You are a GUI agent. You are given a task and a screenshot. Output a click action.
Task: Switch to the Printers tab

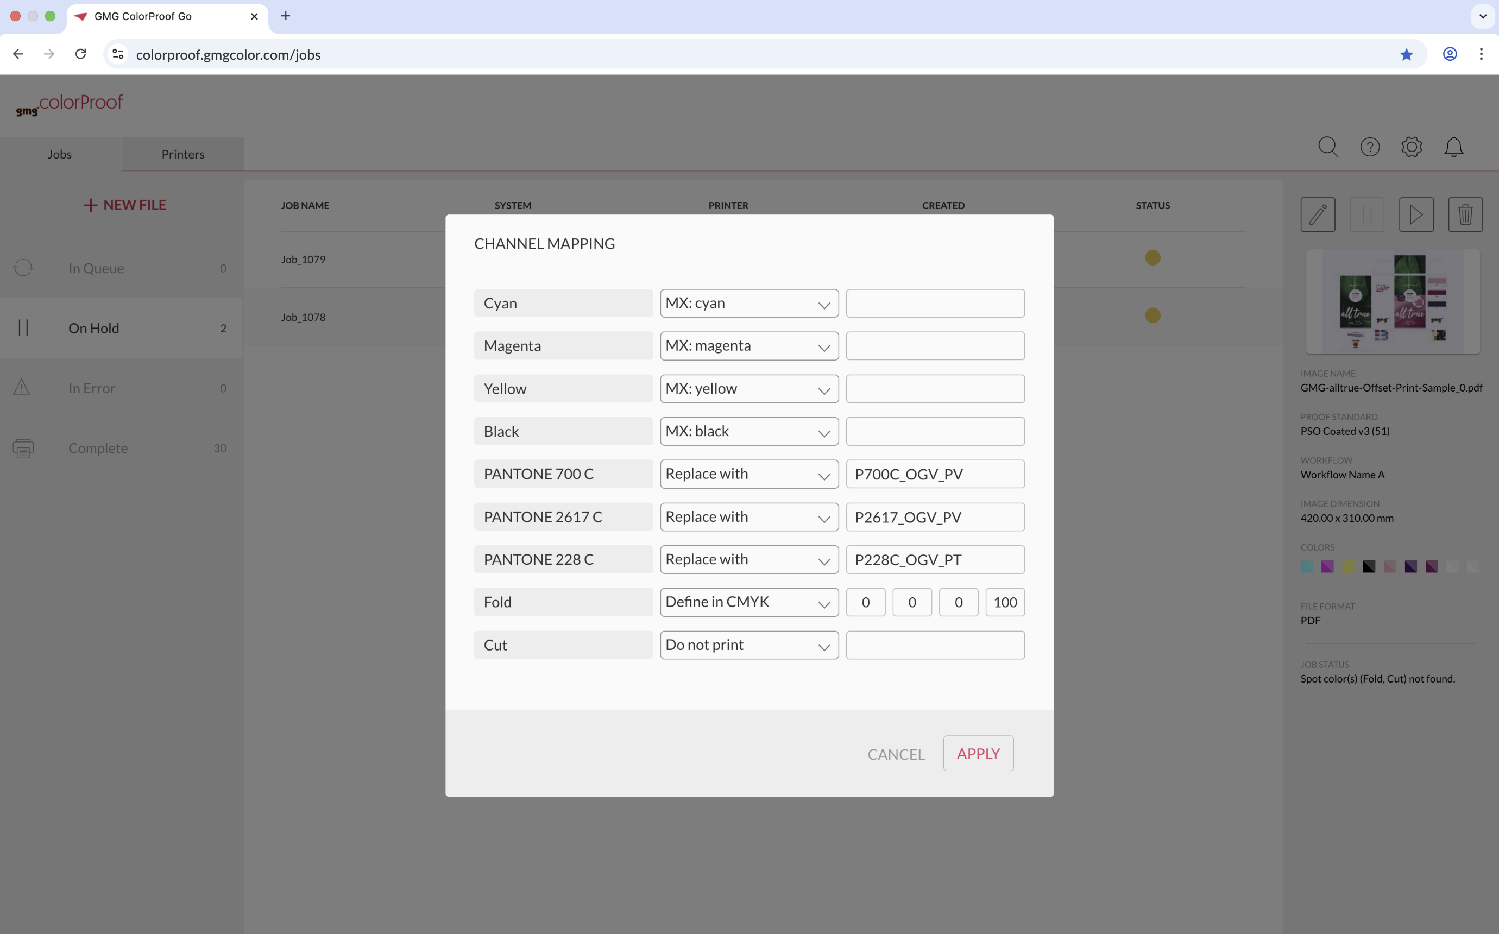pos(183,154)
